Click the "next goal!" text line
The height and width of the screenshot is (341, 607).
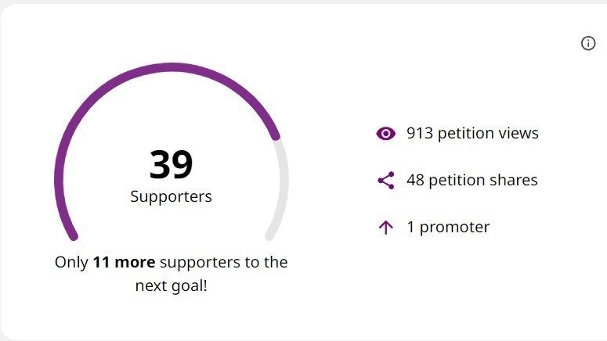point(171,285)
